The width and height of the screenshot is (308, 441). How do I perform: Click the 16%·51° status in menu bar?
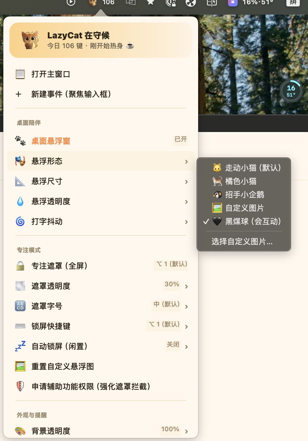point(258,2)
